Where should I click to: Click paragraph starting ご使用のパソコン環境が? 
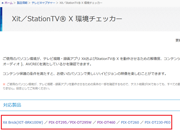click(x=91, y=61)
